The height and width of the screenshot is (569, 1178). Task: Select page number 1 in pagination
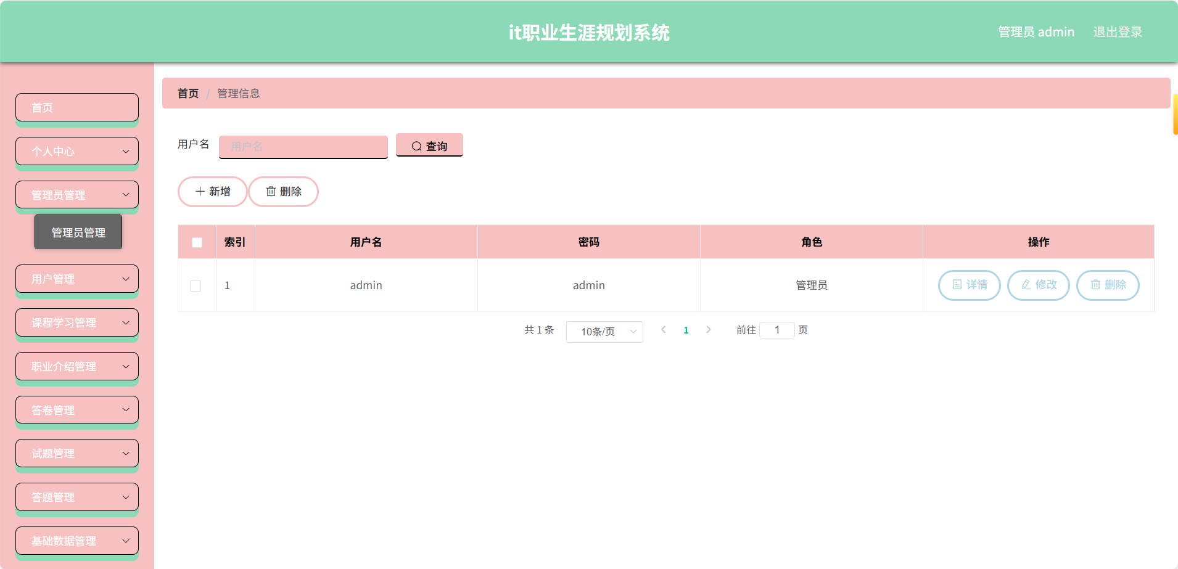pyautogui.click(x=686, y=330)
